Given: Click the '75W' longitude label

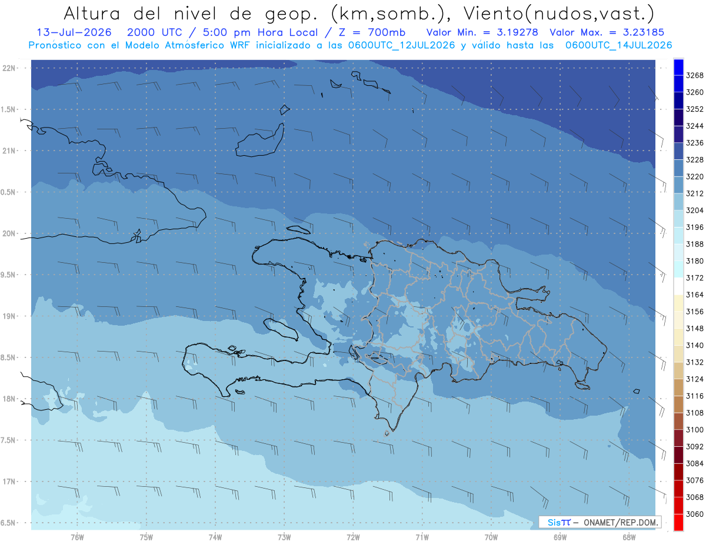Looking at the screenshot, I should point(146,537).
